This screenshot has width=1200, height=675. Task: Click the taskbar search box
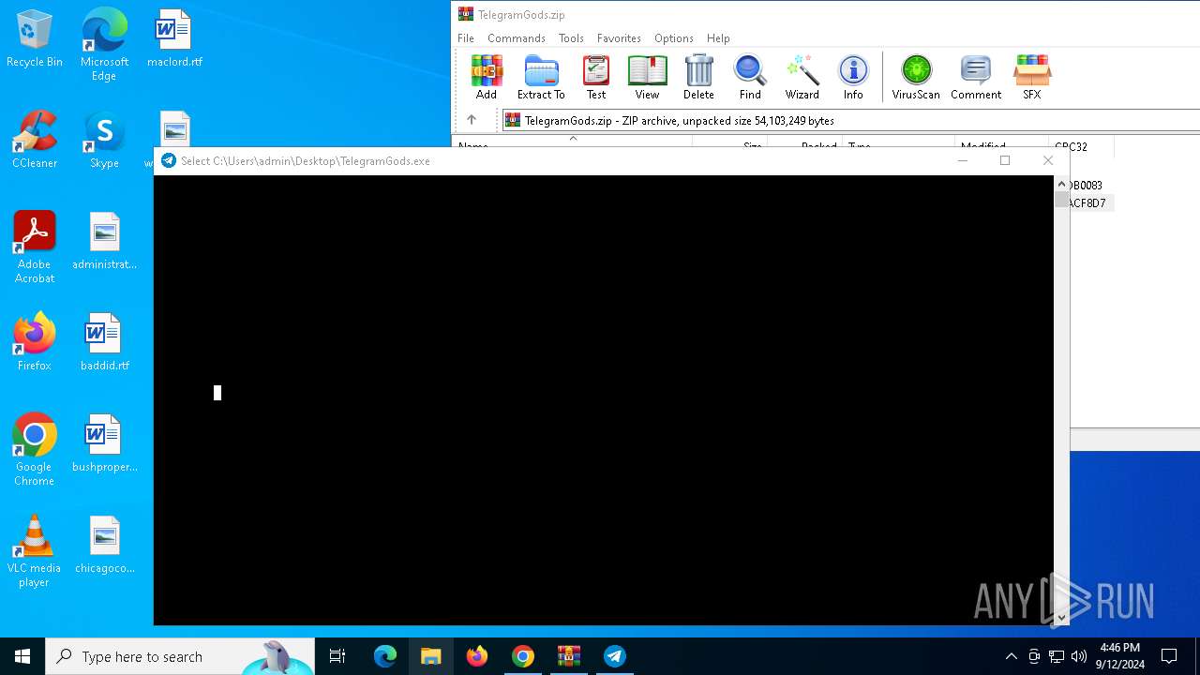(180, 656)
